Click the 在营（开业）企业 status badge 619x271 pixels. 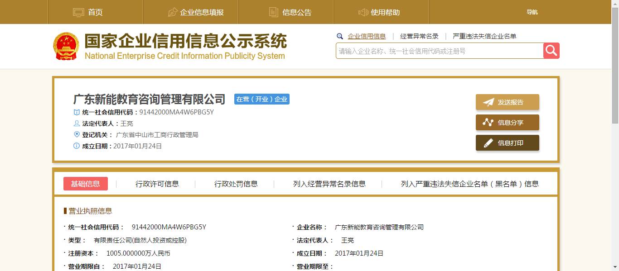(x=262, y=99)
